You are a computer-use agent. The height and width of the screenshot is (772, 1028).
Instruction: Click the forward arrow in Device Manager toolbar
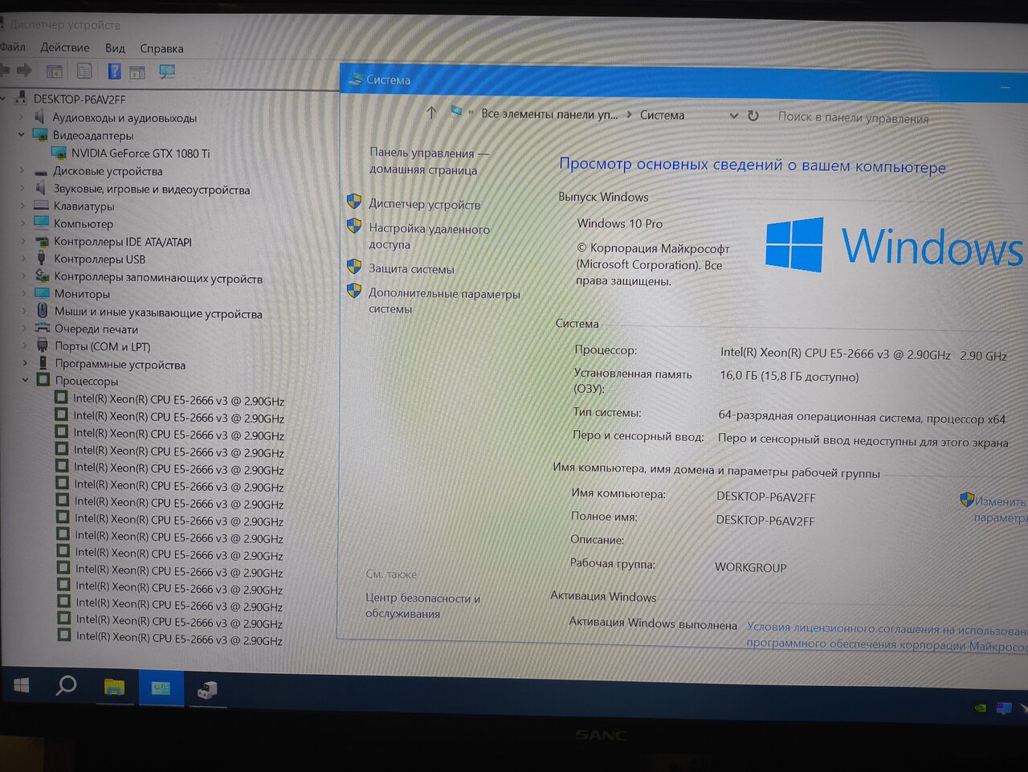tap(24, 71)
